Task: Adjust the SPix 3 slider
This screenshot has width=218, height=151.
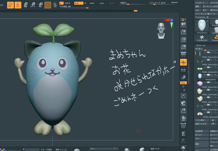Action: click(x=183, y=19)
